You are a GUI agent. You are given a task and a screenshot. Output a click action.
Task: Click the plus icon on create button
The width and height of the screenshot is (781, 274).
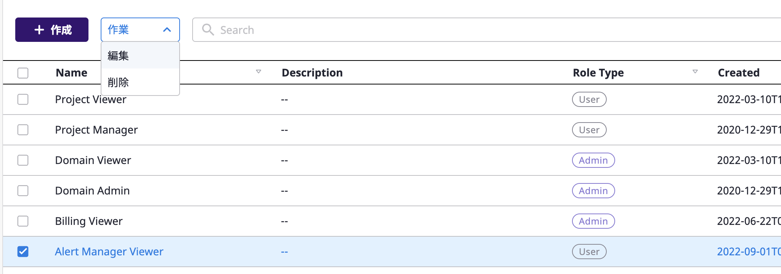point(39,30)
